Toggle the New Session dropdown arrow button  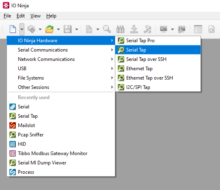(22, 29)
